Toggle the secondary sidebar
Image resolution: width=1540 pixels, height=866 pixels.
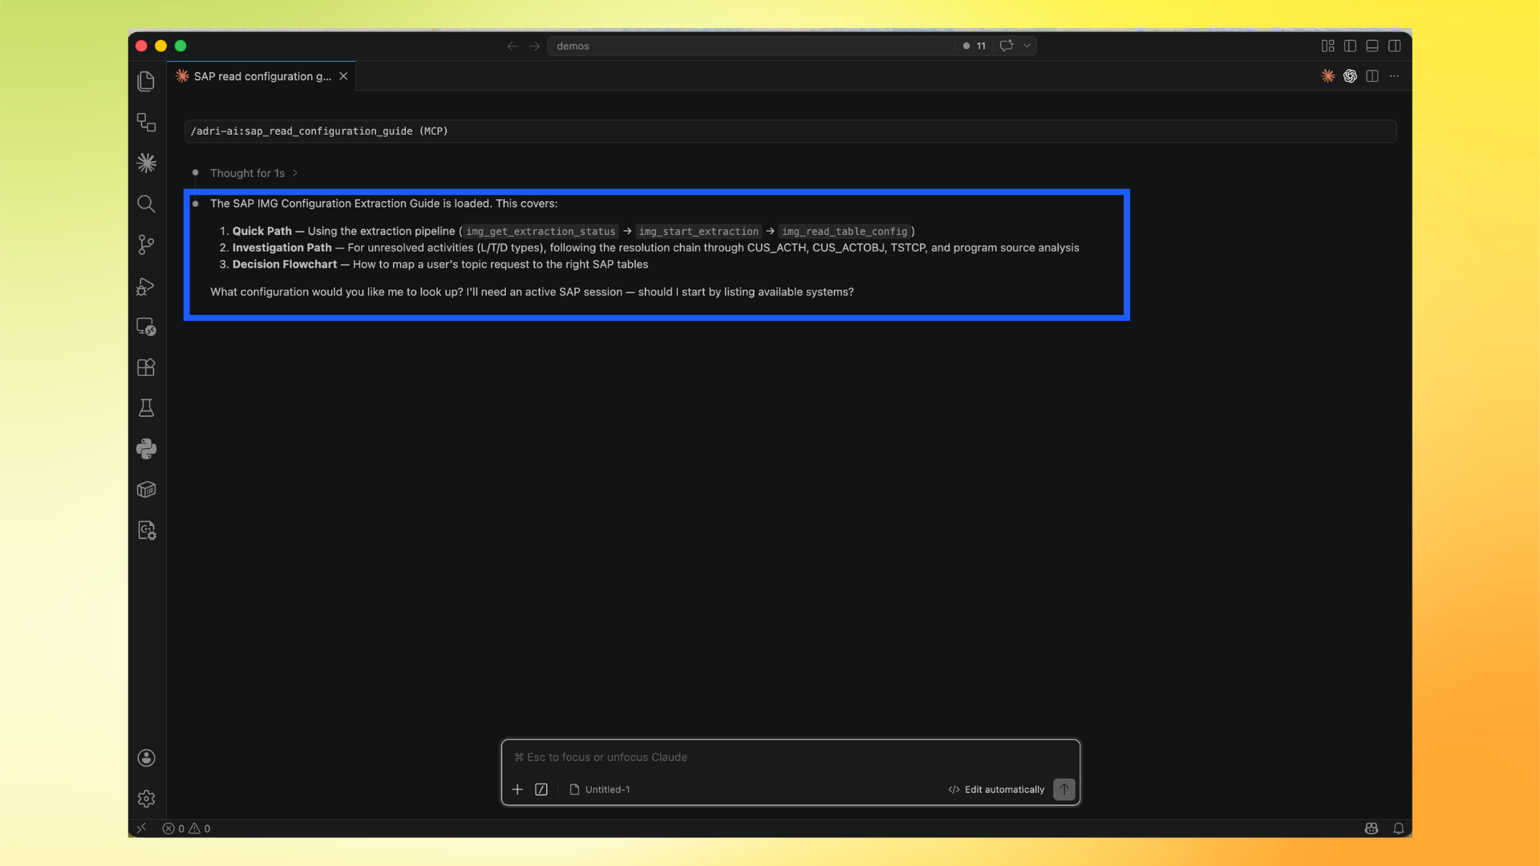pyautogui.click(x=1396, y=46)
